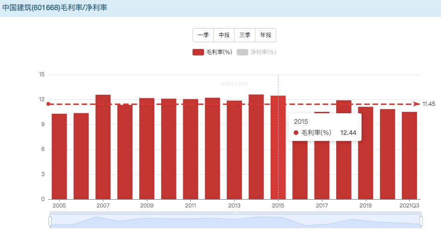Select the 2009 gross margin bar
The height and width of the screenshot is (238, 441).
tap(147, 148)
